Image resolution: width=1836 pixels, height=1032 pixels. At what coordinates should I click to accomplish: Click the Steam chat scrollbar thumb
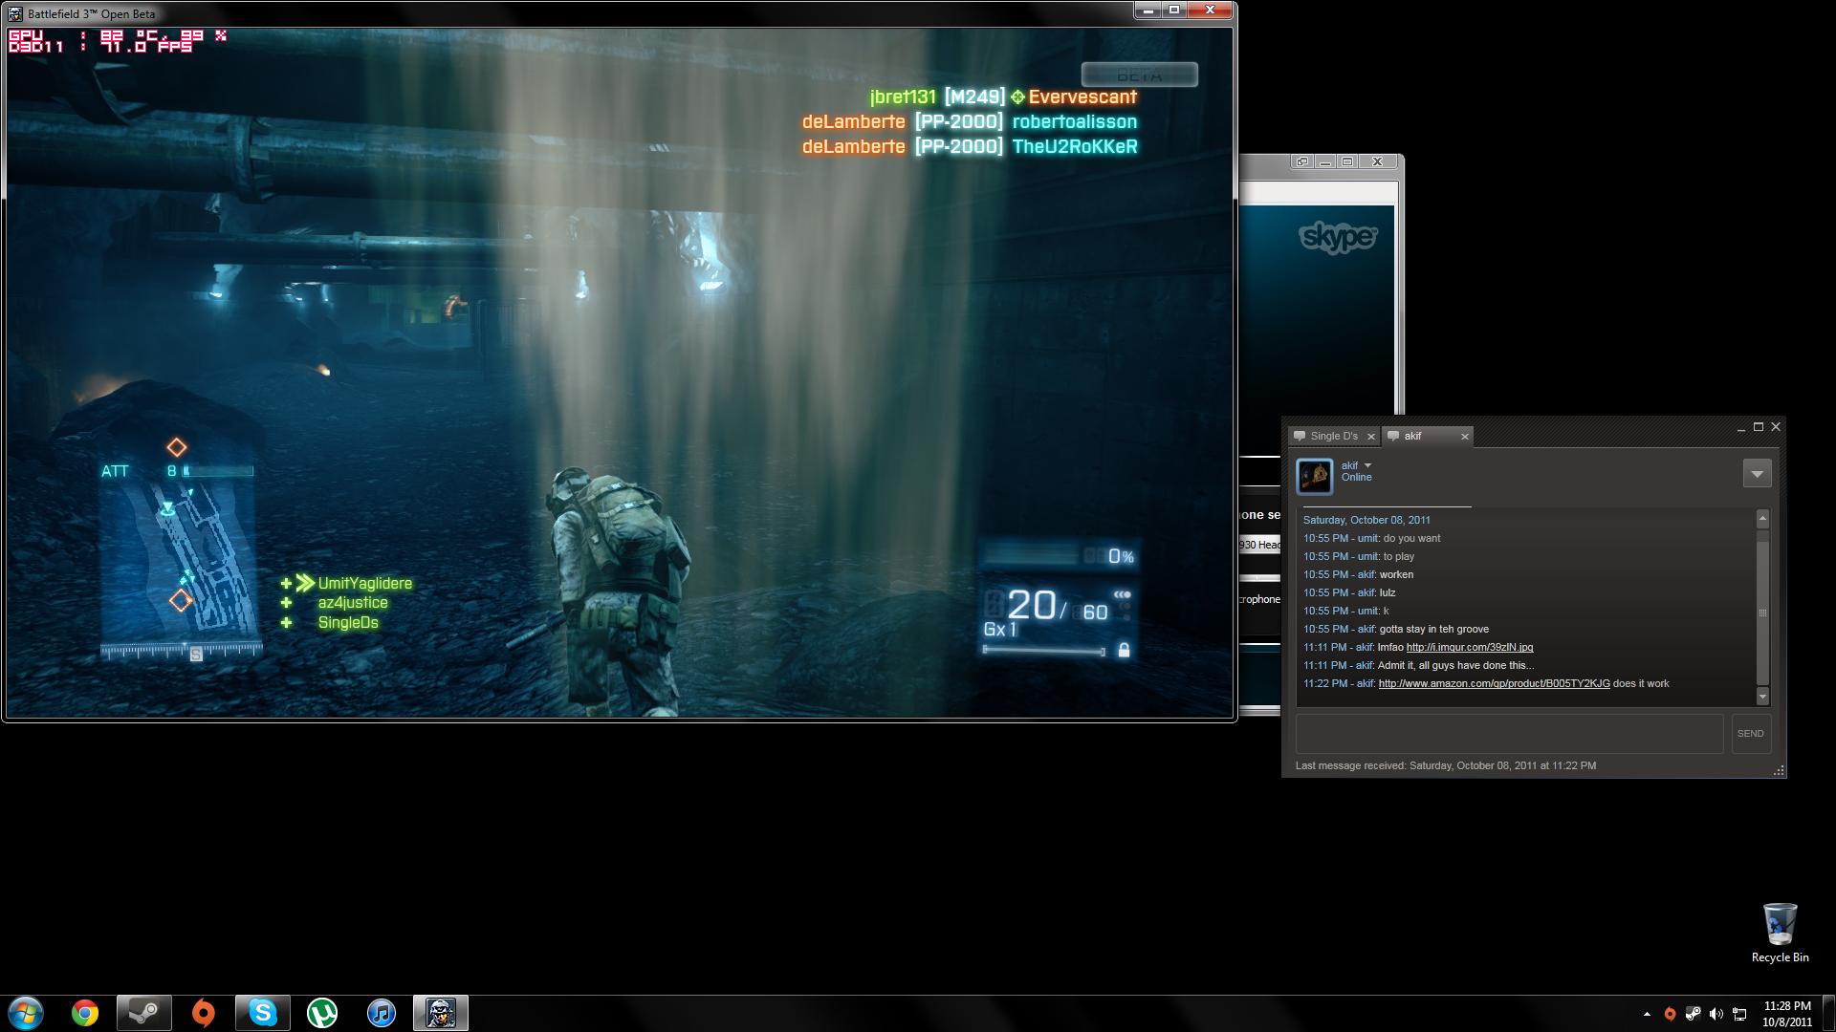1762,613
